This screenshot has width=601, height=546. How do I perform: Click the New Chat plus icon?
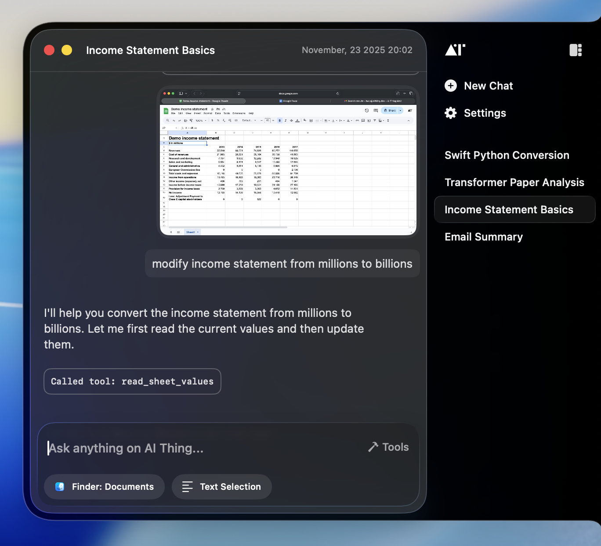pos(451,86)
